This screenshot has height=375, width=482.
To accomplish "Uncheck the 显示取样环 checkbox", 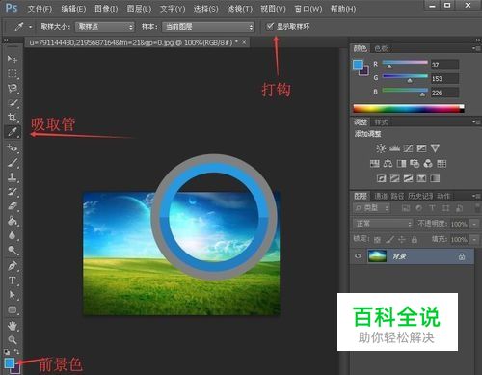I will (270, 26).
